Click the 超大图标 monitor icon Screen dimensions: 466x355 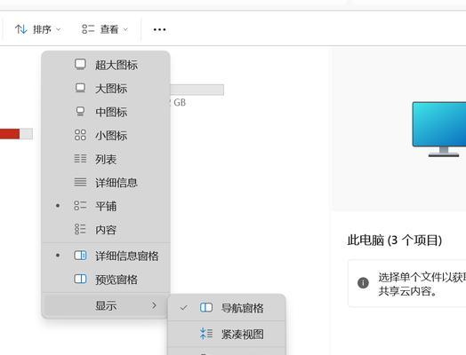80,65
